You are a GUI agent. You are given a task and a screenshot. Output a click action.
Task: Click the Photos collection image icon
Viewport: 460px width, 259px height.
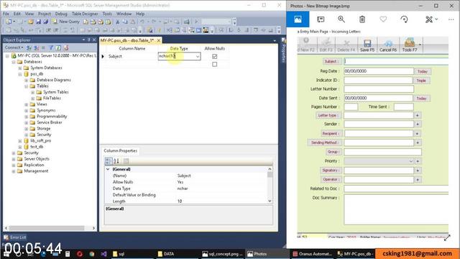pos(298,19)
